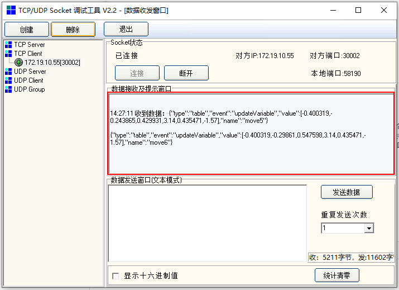Minimize the Socket tool window
The image size is (399, 290).
[x=333, y=10]
